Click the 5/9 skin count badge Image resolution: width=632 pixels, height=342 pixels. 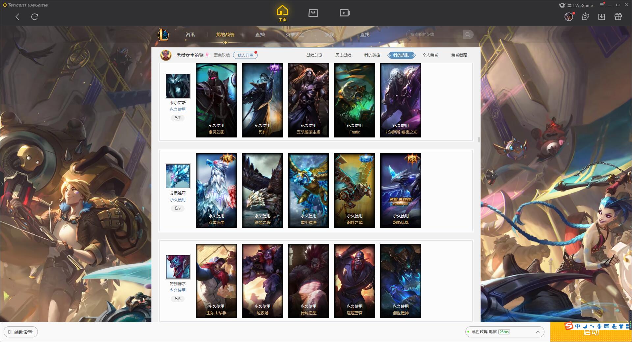[178, 208]
